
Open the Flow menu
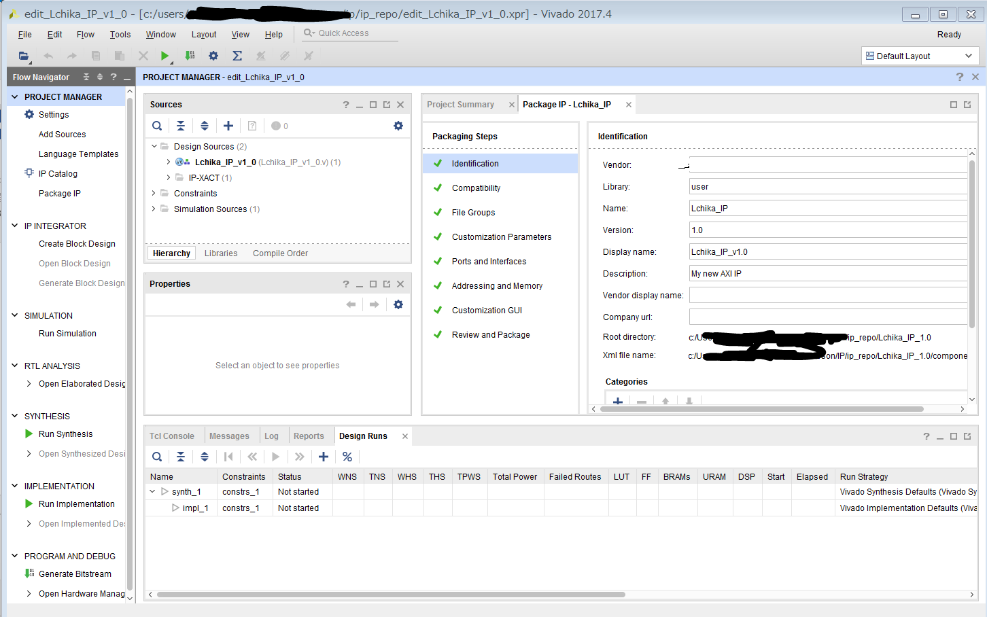pos(86,35)
